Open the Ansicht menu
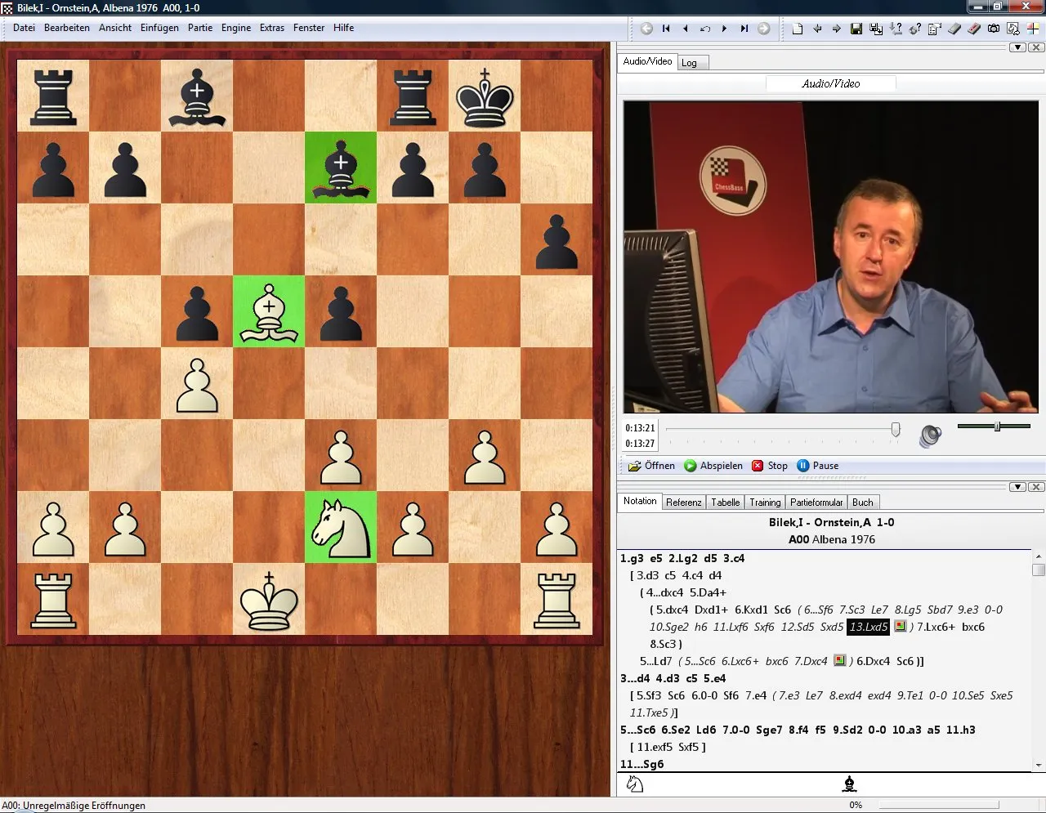The image size is (1046, 813). click(x=115, y=28)
